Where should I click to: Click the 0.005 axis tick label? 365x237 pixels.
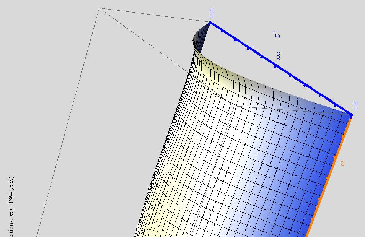coord(279,56)
